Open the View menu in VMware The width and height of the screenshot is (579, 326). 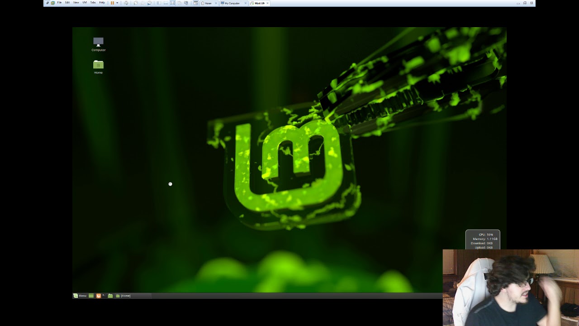click(x=76, y=3)
